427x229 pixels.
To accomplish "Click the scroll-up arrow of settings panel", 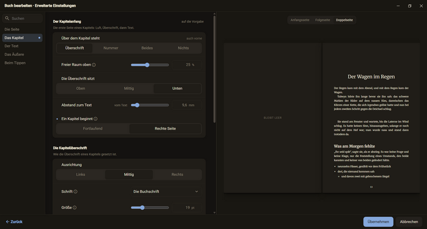I will click(x=215, y=14).
